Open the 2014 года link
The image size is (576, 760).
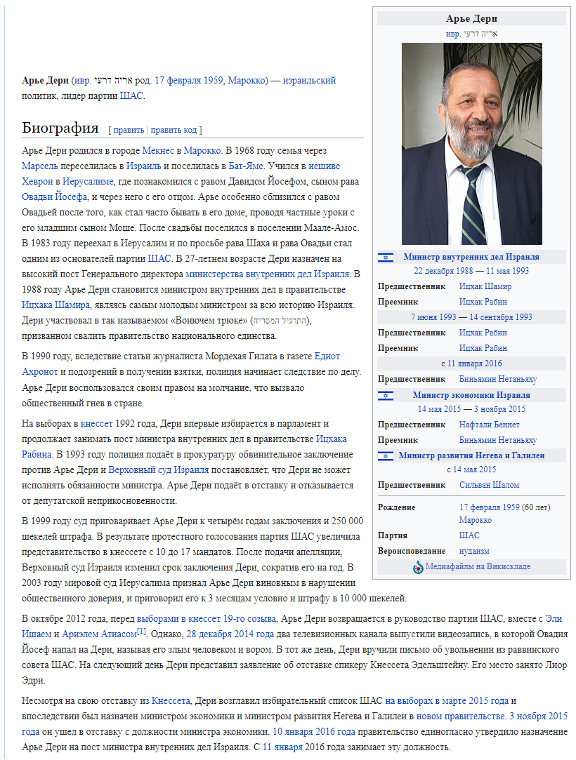[x=253, y=634]
